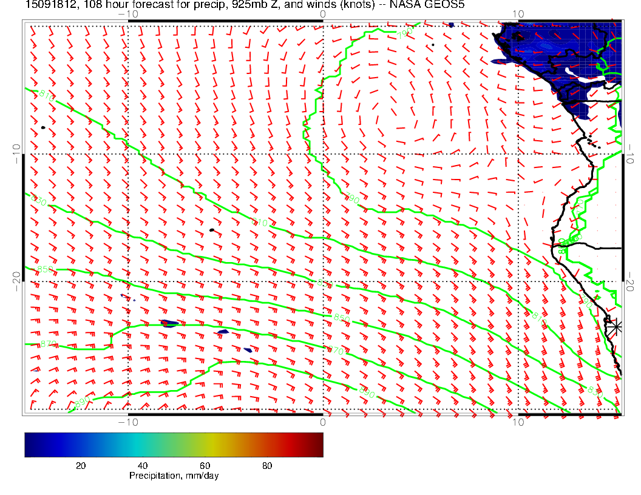Click the 20 tick label under the colorbar

coord(80,465)
